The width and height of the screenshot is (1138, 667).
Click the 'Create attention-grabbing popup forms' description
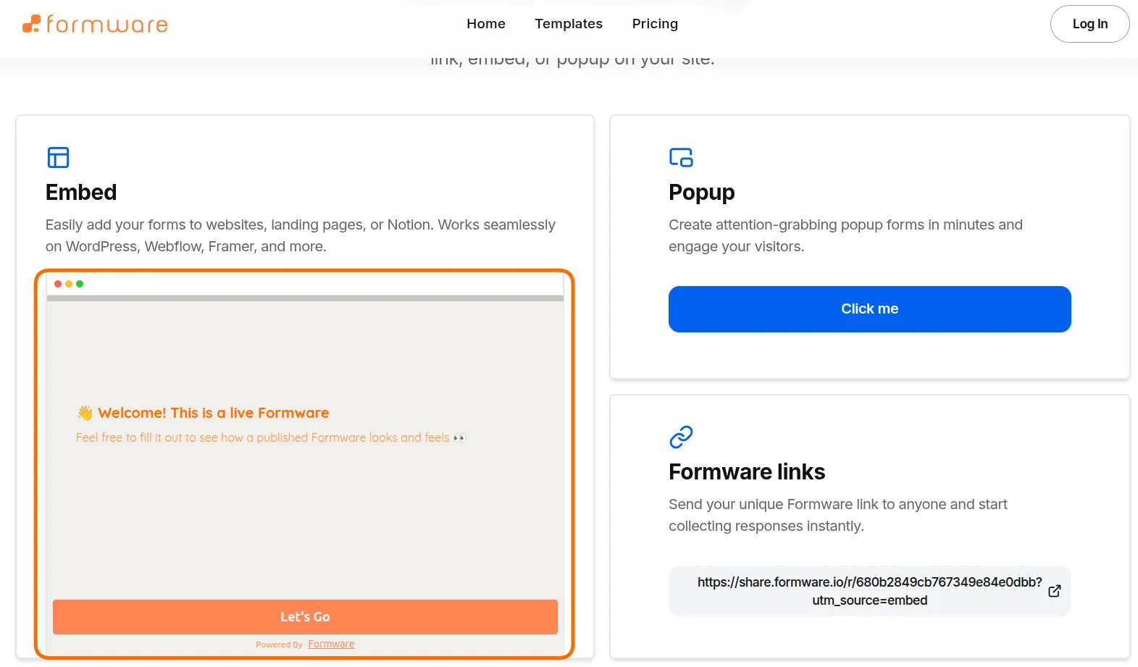pos(845,235)
